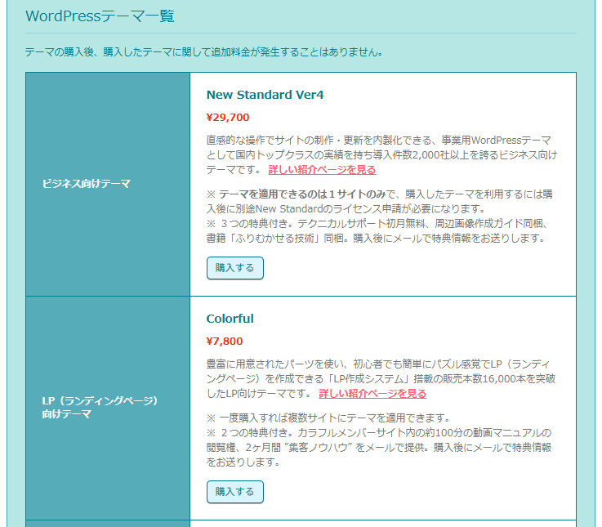Select the Colorful theme title
This screenshot has height=527, width=602.
[230, 319]
